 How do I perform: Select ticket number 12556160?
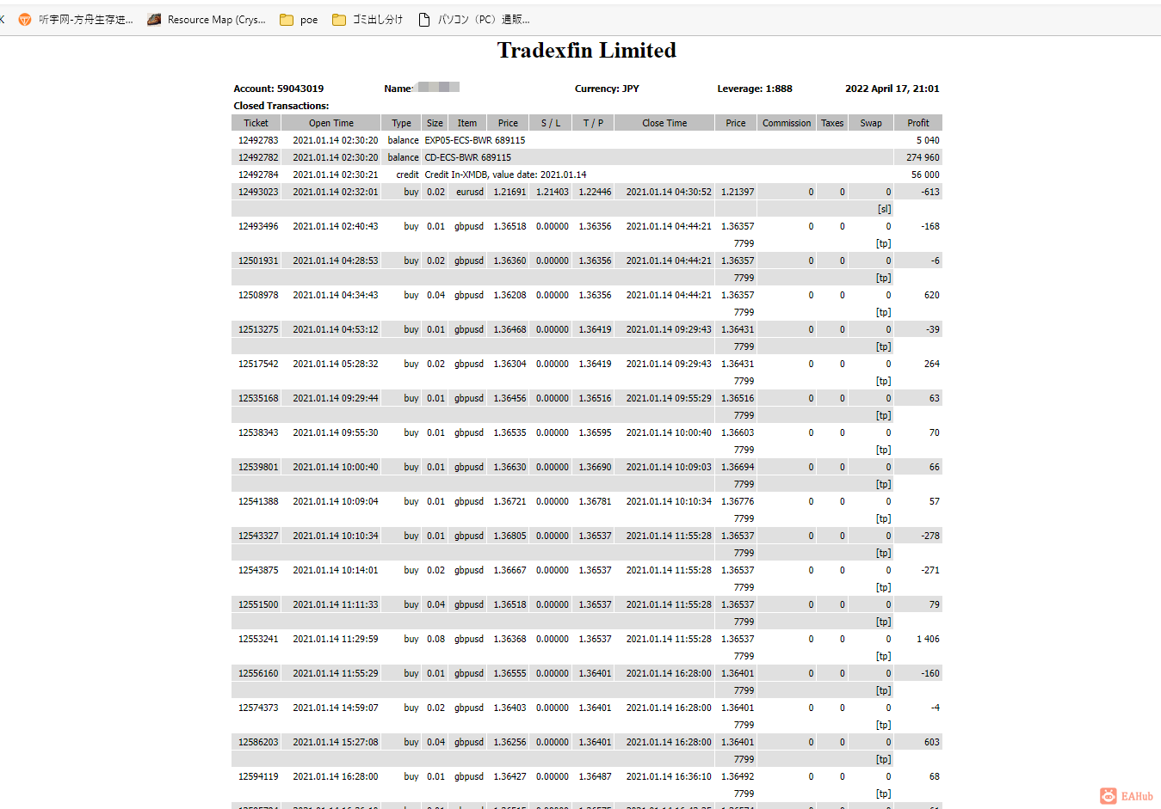(258, 673)
